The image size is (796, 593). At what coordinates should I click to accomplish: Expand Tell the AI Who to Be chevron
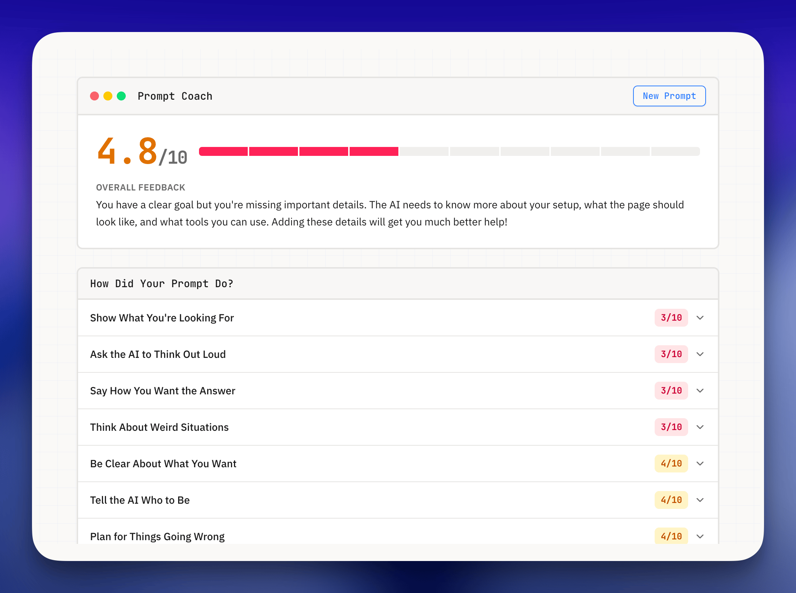point(700,500)
